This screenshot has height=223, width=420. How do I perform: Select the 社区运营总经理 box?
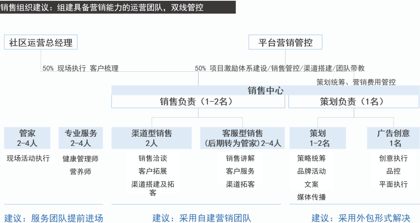[x=41, y=42]
